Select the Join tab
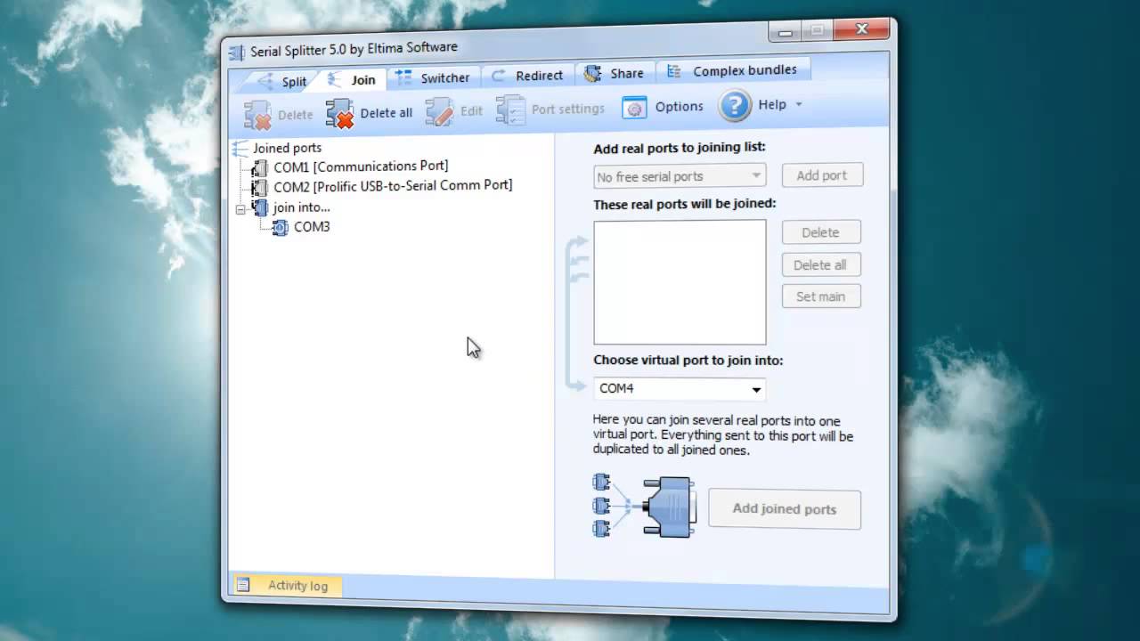This screenshot has width=1140, height=641. [353, 79]
